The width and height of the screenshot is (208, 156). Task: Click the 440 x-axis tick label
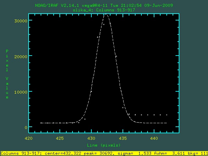tap(154, 138)
